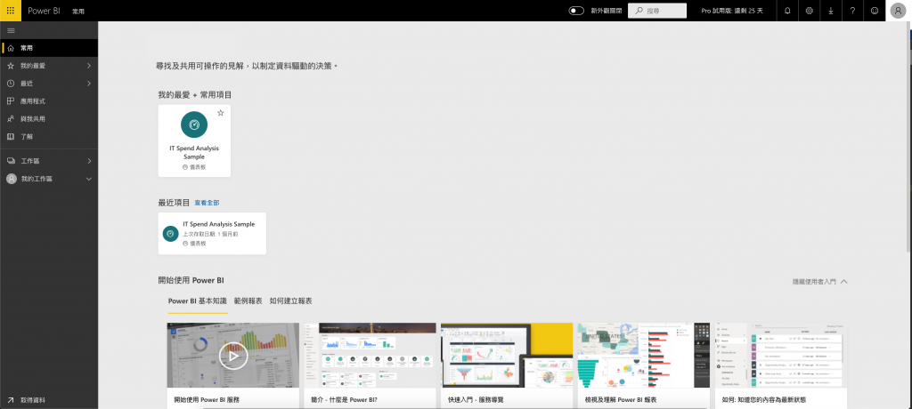Collapse the navigation pane hamburger icon
The height and width of the screenshot is (409, 912).
tap(11, 30)
